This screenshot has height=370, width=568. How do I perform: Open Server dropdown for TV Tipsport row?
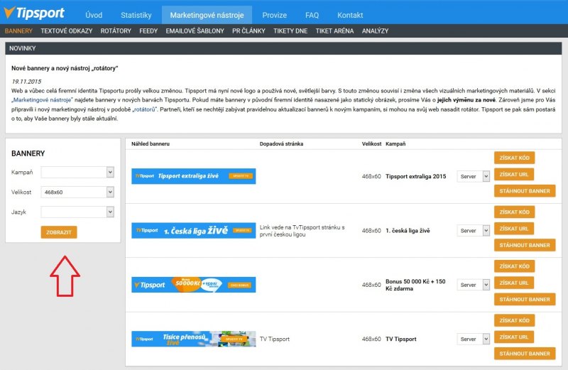(x=473, y=339)
